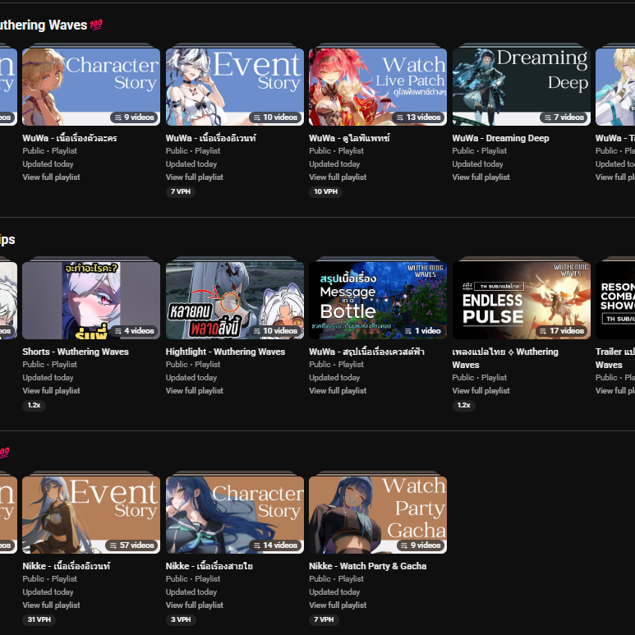Click the '7 videos' badge on Dreaming Deep
This screenshot has height=635, width=635.
pyautogui.click(x=564, y=117)
